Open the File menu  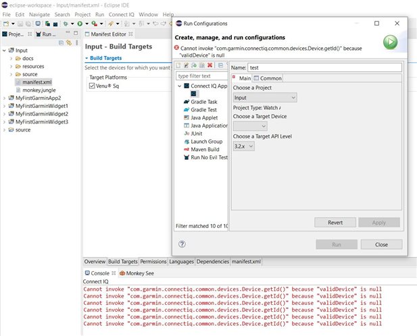point(6,15)
